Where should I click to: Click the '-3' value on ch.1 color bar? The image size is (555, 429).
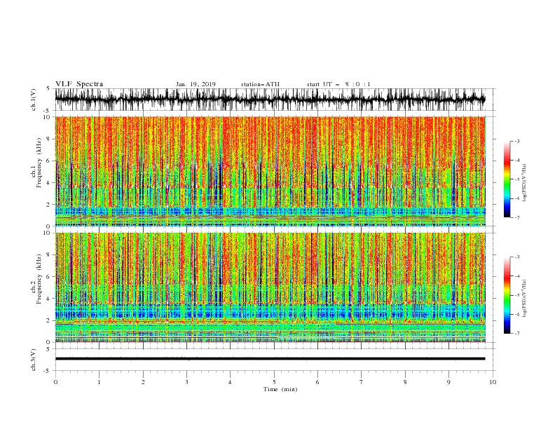pos(516,141)
